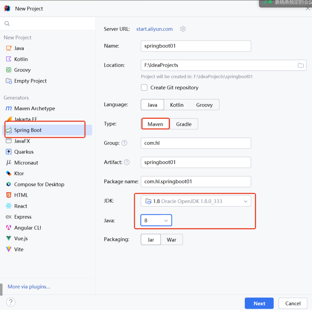Select Groovy as the language
Image resolution: width=312 pixels, height=310 pixels.
click(204, 105)
